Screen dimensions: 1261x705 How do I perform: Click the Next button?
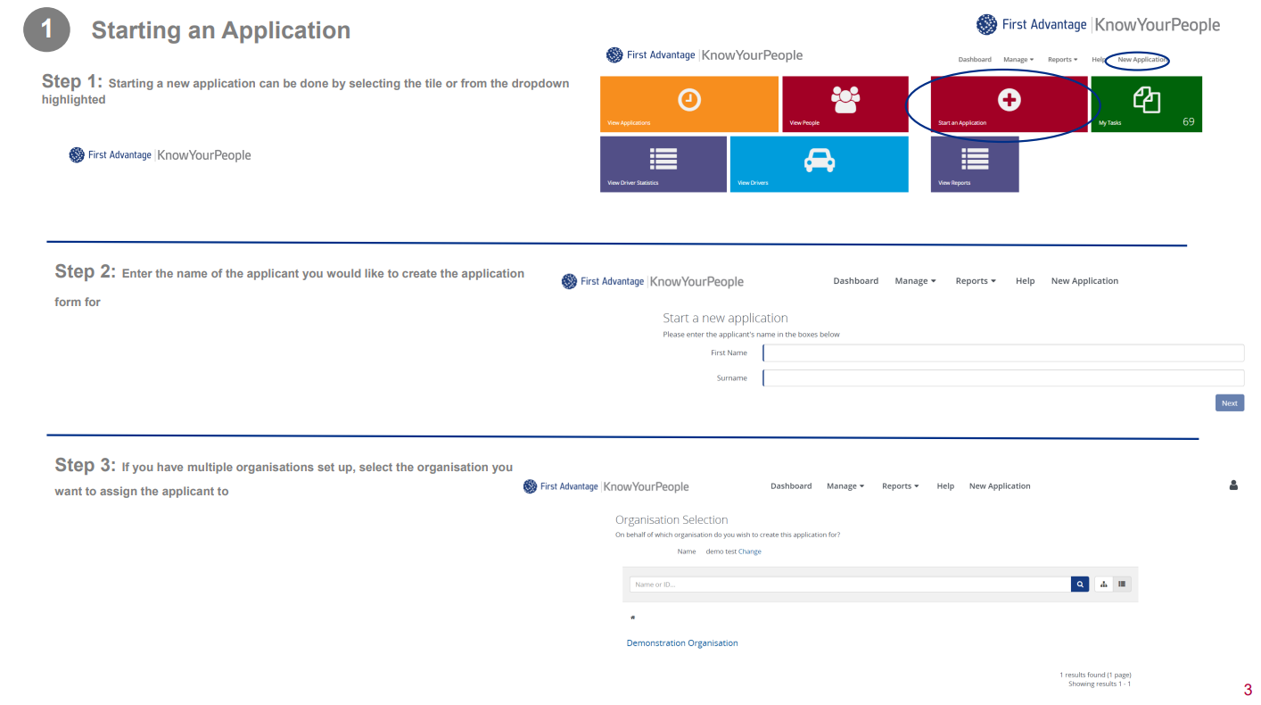[1229, 402]
